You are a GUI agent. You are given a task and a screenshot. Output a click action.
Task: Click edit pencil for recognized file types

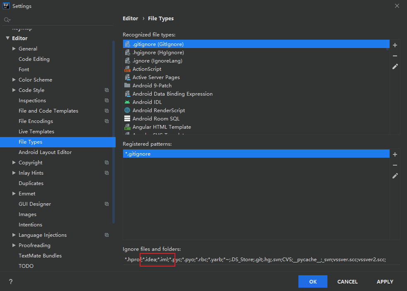click(395, 67)
